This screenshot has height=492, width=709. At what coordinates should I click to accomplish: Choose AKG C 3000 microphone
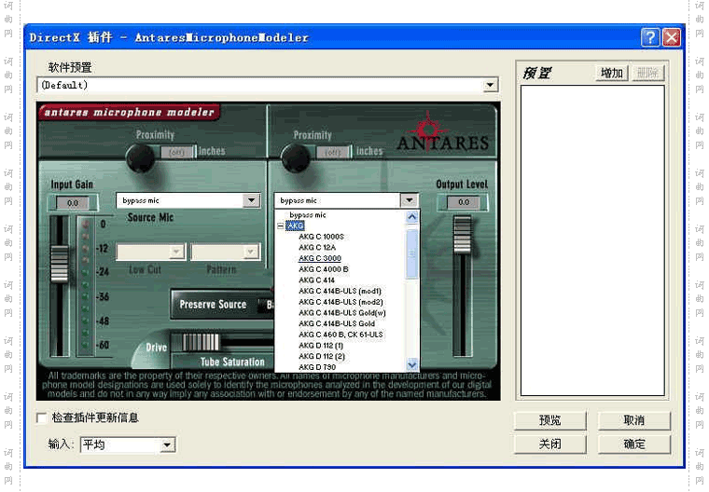coord(320,258)
